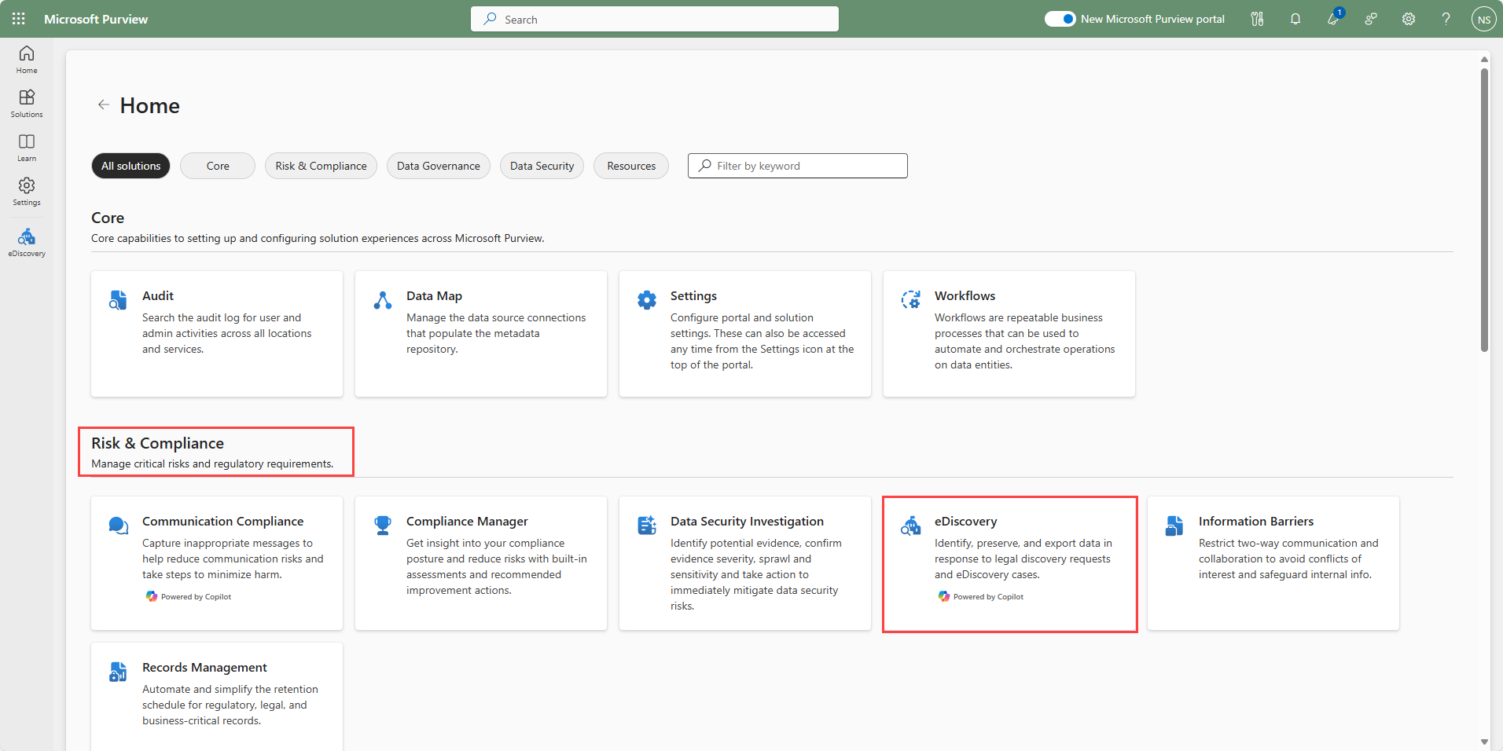Viewport: 1503px width, 751px height.
Task: Toggle the New Microsoft Purview portal switch
Action: click(1060, 19)
